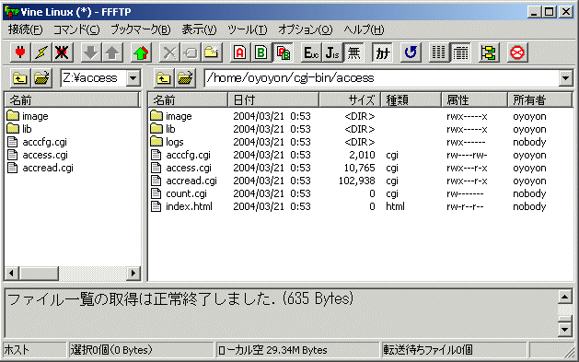
Task: Select the remote logs folder
Action: 174,142
